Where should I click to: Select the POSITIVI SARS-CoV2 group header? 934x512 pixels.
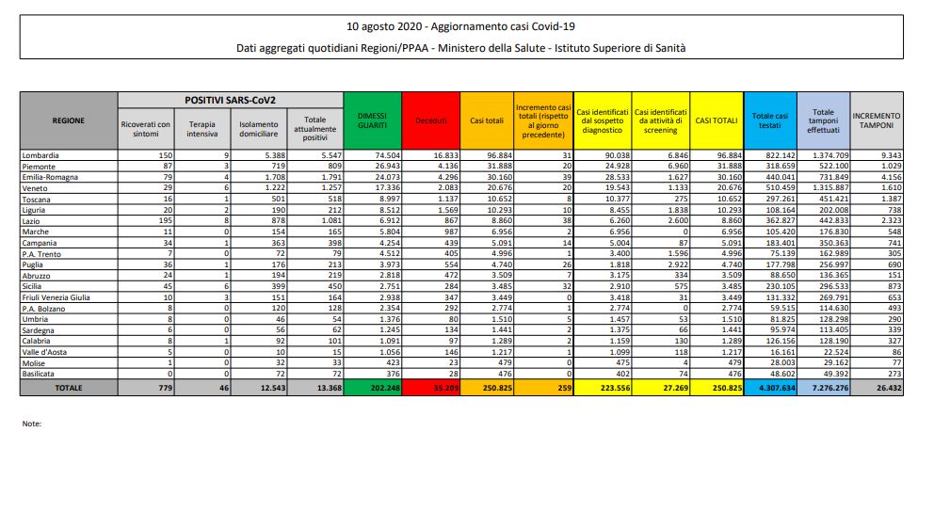point(230,99)
